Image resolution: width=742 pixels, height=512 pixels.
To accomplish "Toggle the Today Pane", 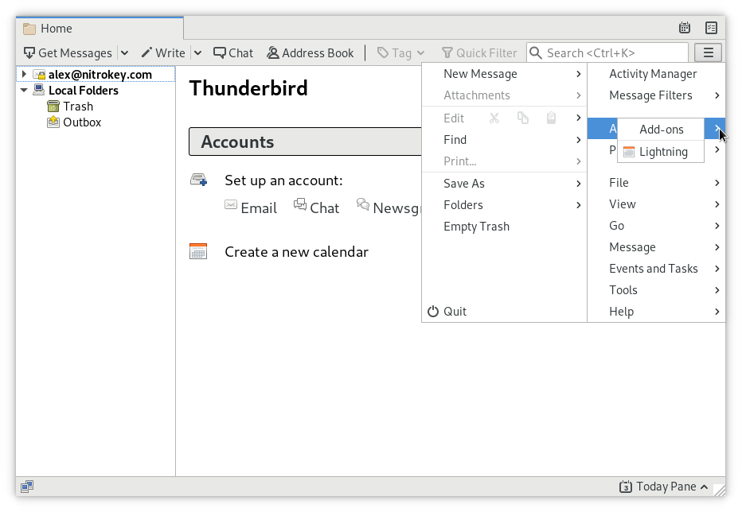I will (x=663, y=487).
